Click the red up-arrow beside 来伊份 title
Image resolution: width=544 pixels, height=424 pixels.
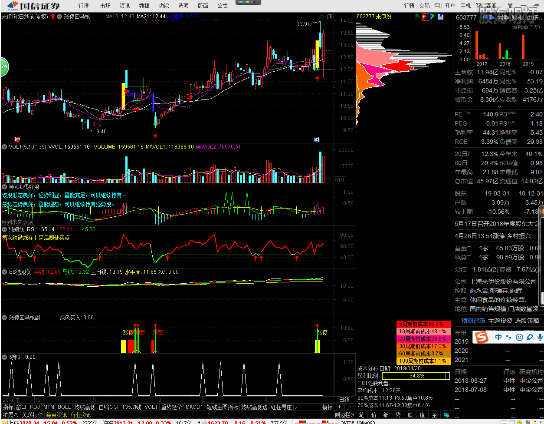pos(53,17)
